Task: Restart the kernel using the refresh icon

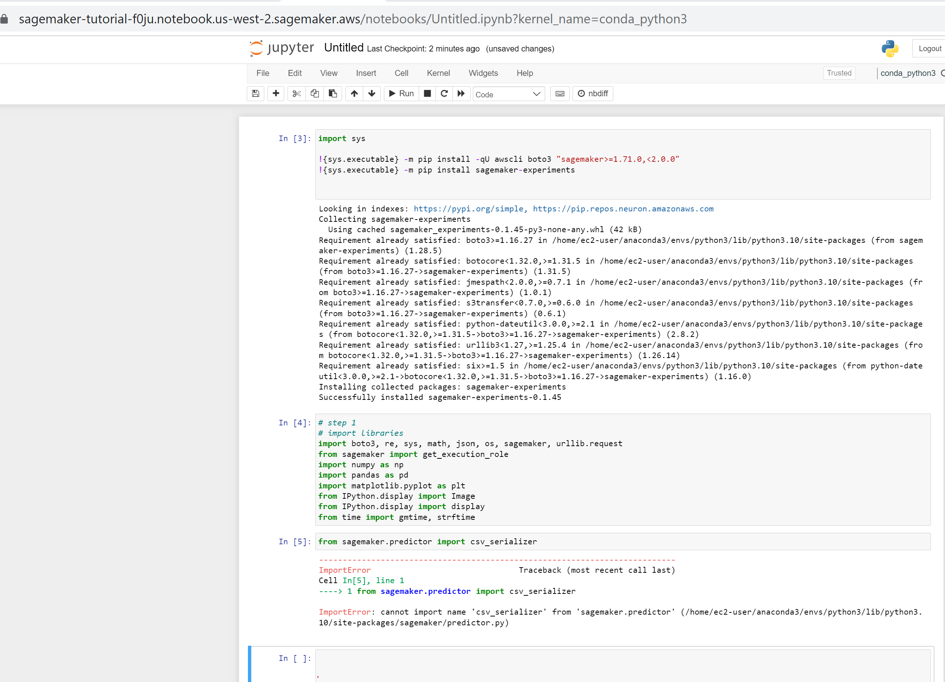Action: (444, 94)
